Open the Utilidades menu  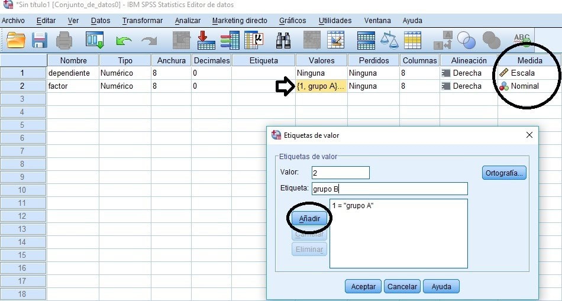(335, 21)
